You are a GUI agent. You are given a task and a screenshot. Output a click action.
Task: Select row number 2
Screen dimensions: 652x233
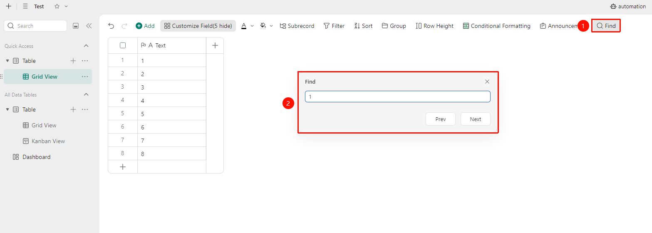[123, 74]
